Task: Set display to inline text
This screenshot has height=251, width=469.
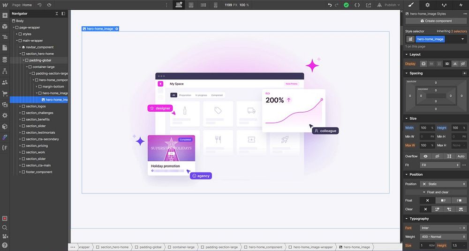Action: [455, 64]
